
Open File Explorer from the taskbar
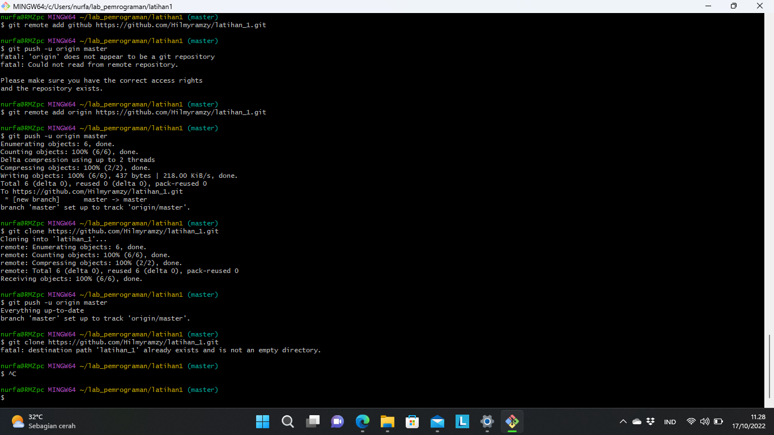387,421
